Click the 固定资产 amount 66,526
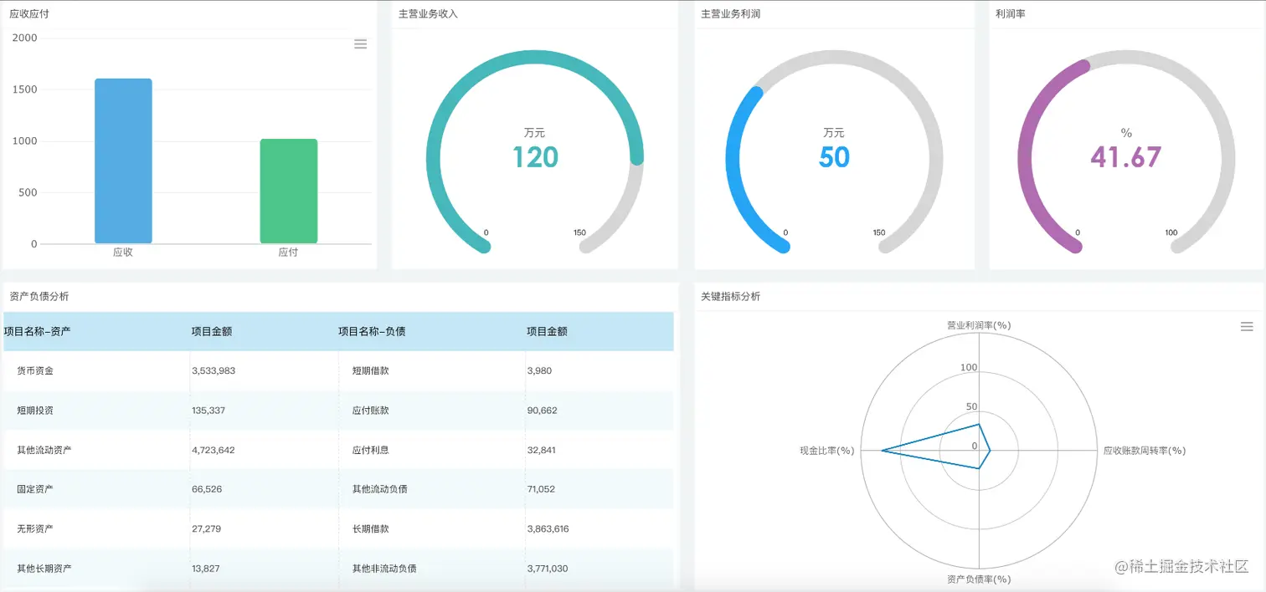The height and width of the screenshot is (592, 1266). pyautogui.click(x=206, y=489)
